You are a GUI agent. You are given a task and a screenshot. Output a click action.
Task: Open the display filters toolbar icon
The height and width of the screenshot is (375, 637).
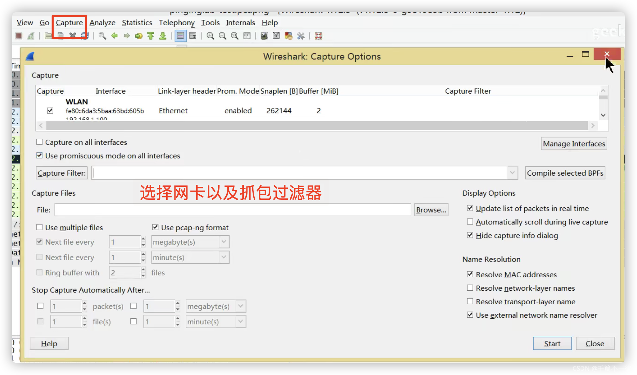[277, 36]
